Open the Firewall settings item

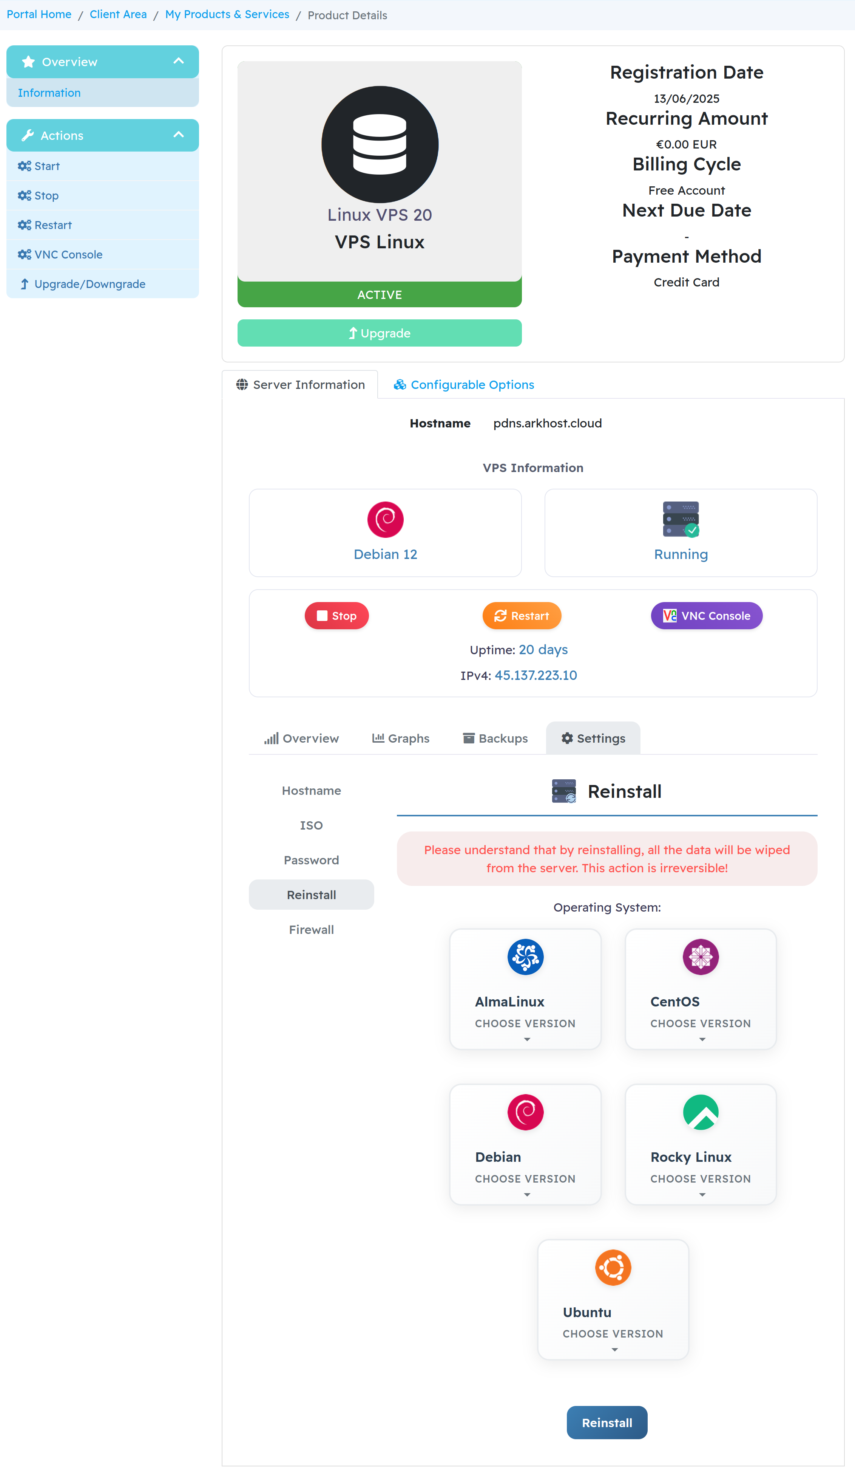[x=312, y=930]
